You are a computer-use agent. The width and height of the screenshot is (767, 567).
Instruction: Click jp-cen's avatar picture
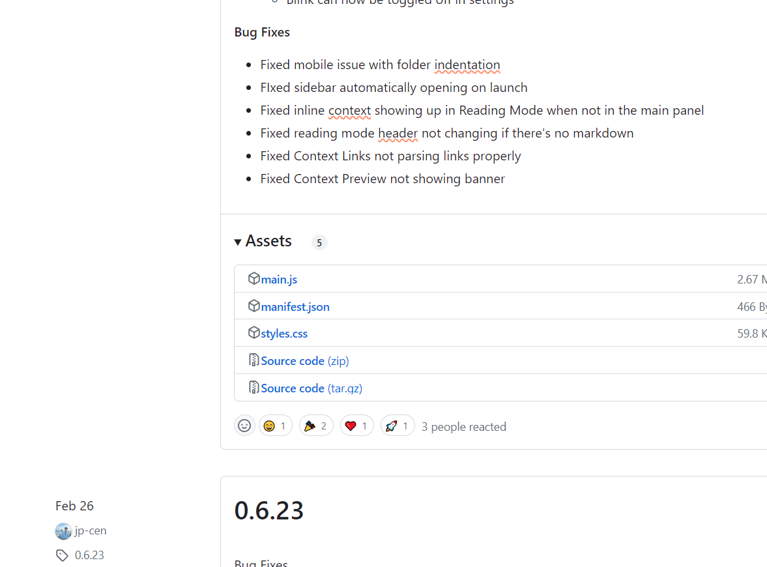(63, 531)
